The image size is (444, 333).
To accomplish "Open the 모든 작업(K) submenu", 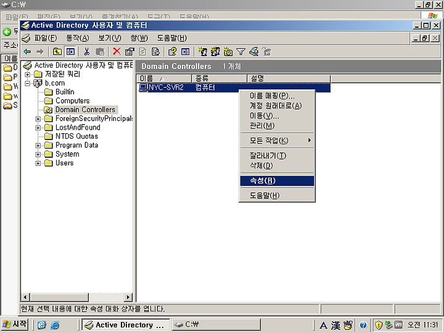I will 277,141.
